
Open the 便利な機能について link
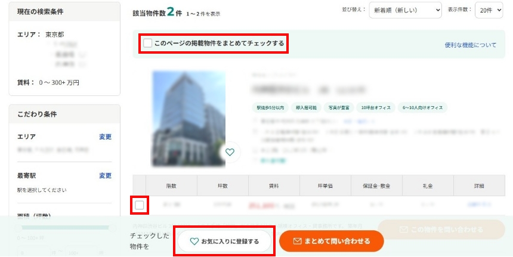470,45
